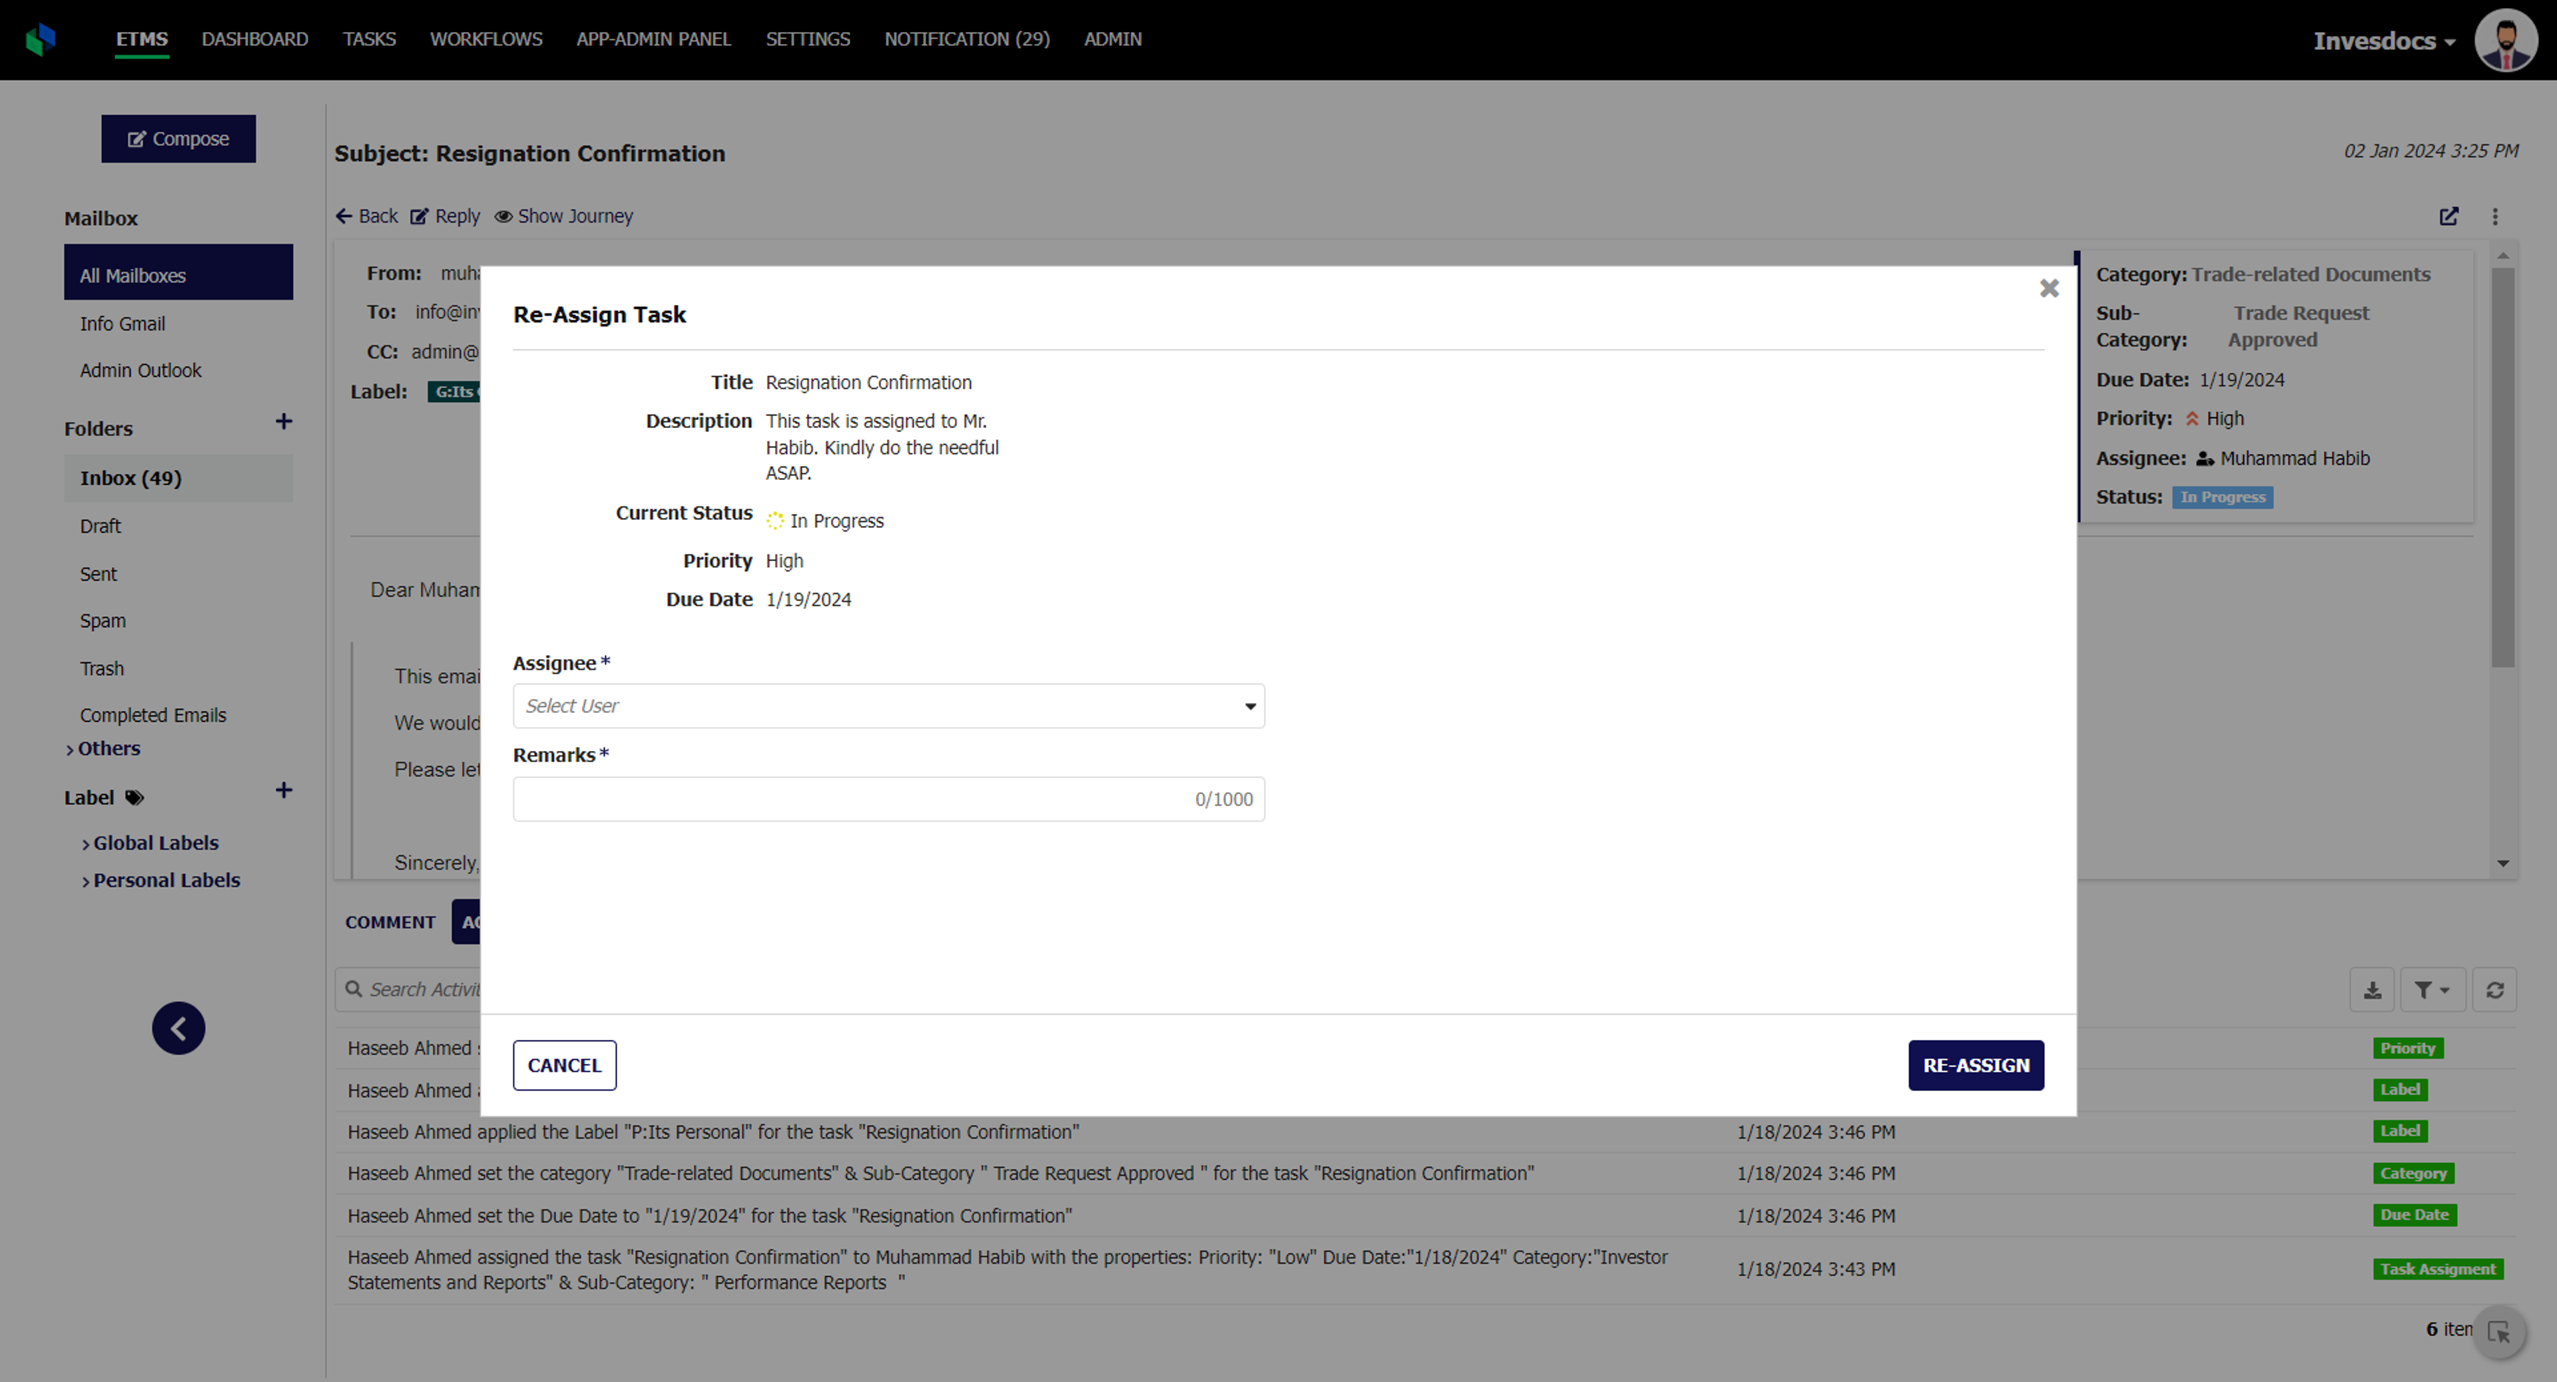The image size is (2557, 1382).
Task: Collapse sidebar with round arrow button
Action: pos(178,1028)
